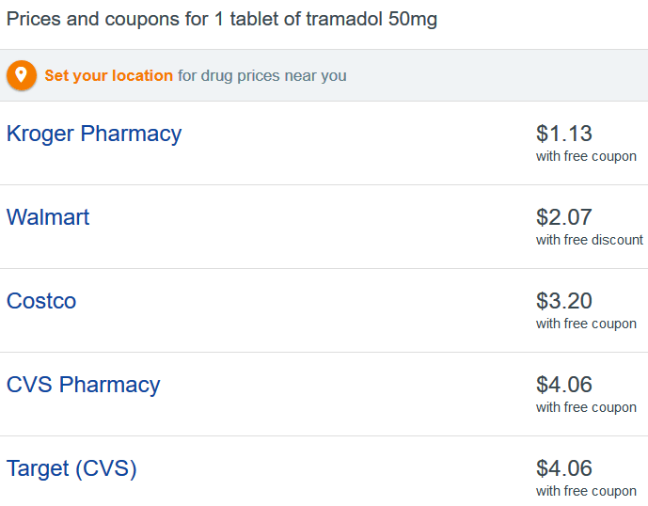Click the $1.13 Kroger price
Screen dimensions: 648x506
coord(564,134)
